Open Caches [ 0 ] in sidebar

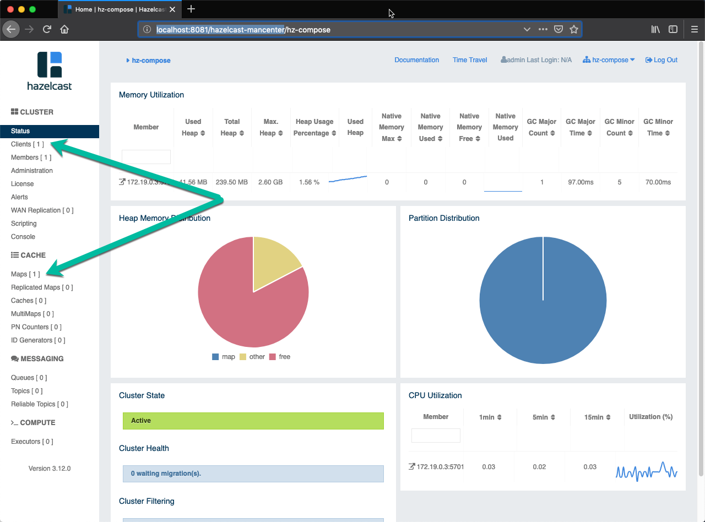29,301
